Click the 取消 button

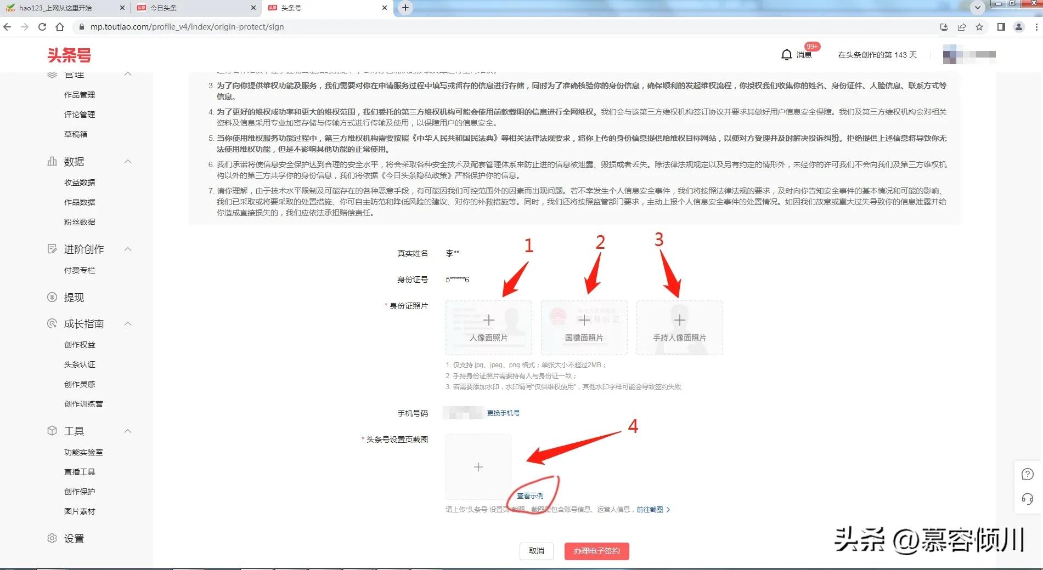click(536, 551)
